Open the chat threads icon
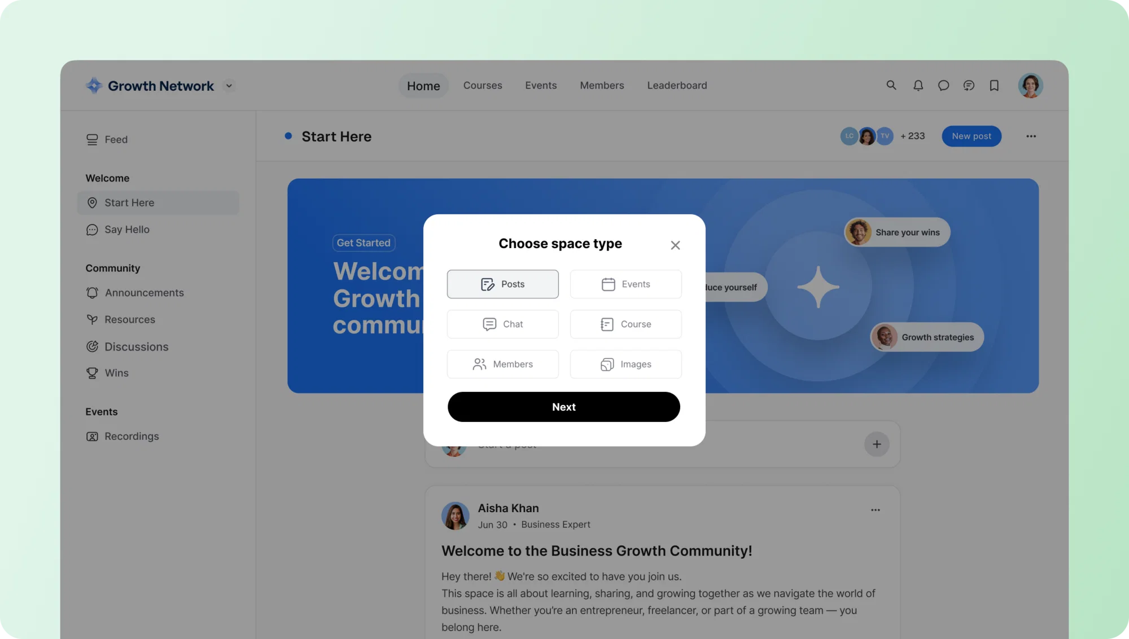The height and width of the screenshot is (639, 1129). tap(969, 85)
